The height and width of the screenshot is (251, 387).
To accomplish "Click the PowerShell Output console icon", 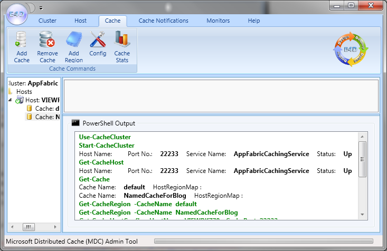I will 75,123.
